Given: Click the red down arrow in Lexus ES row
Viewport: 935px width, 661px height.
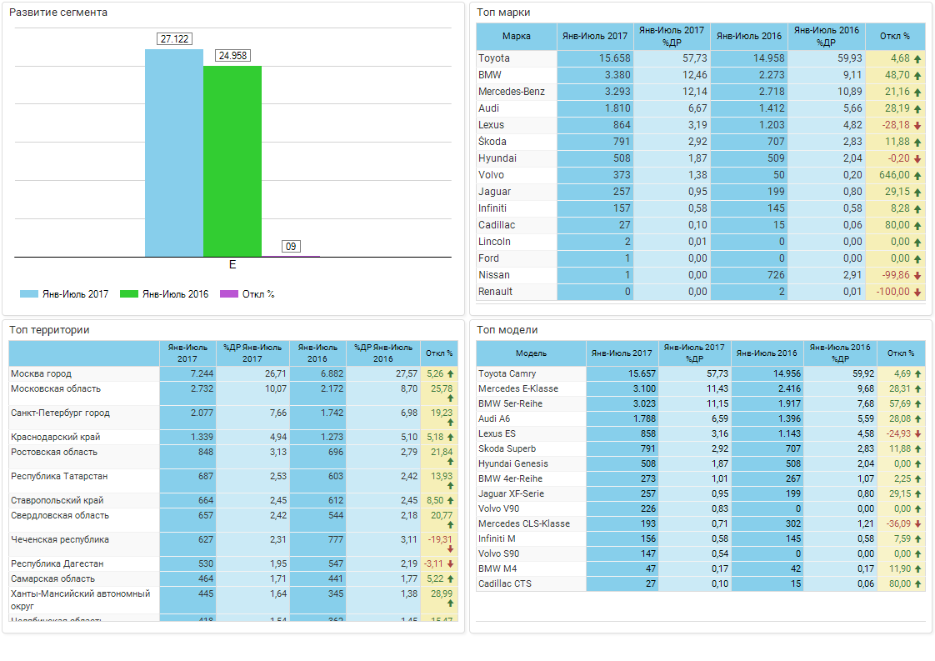Looking at the screenshot, I should pos(917,433).
